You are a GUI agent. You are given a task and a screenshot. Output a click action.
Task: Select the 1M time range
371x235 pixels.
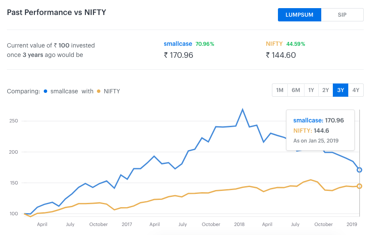pyautogui.click(x=280, y=90)
